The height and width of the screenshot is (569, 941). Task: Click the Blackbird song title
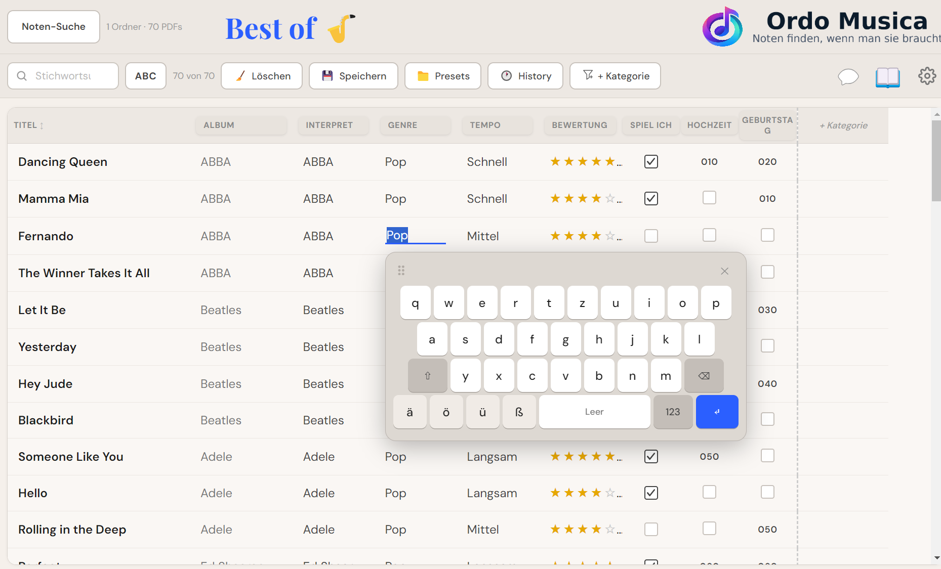[46, 420]
